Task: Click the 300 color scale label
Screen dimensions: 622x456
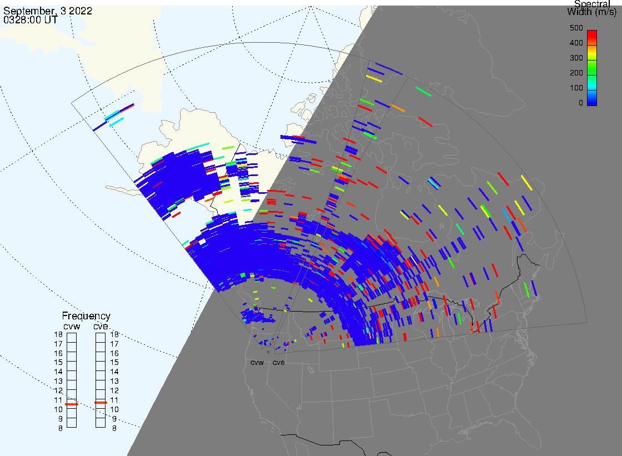Action: [x=576, y=58]
